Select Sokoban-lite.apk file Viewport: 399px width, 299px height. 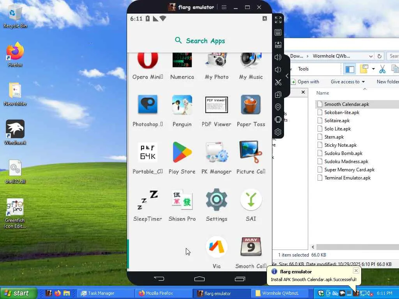coord(342,113)
